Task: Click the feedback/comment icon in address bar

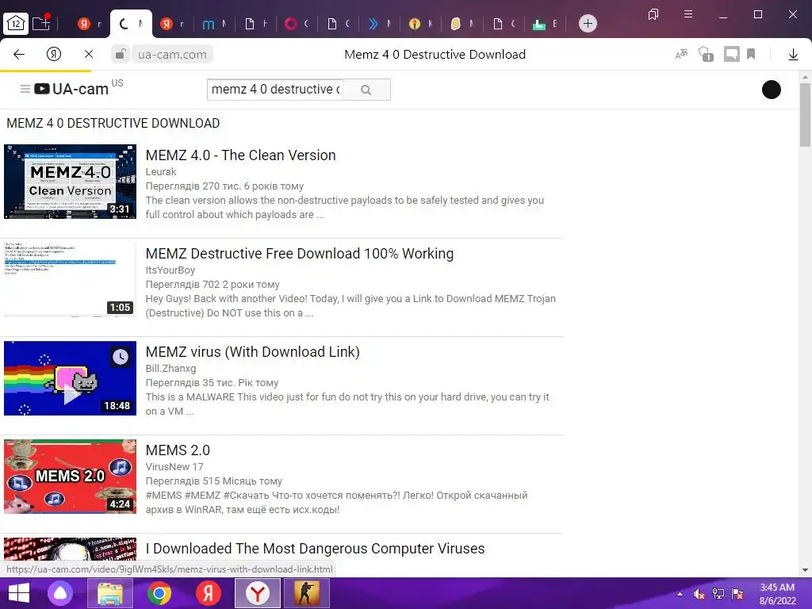Action: click(731, 54)
